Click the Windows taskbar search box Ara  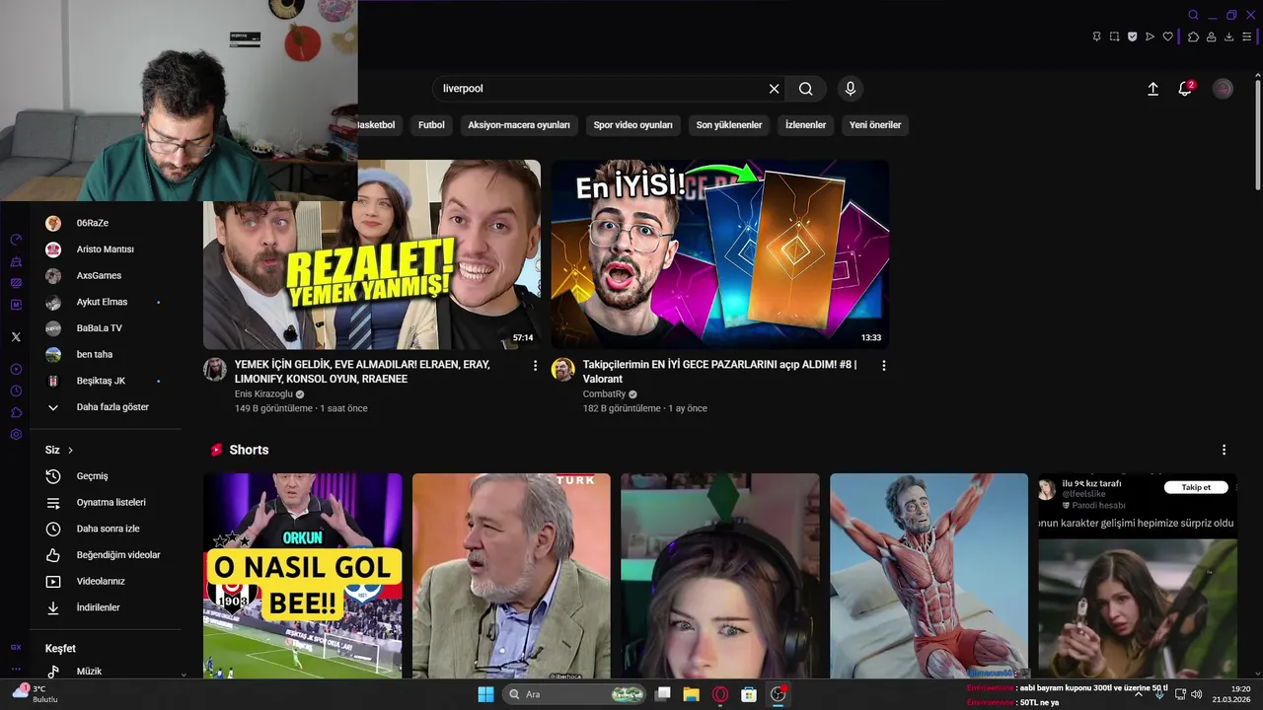(x=576, y=694)
